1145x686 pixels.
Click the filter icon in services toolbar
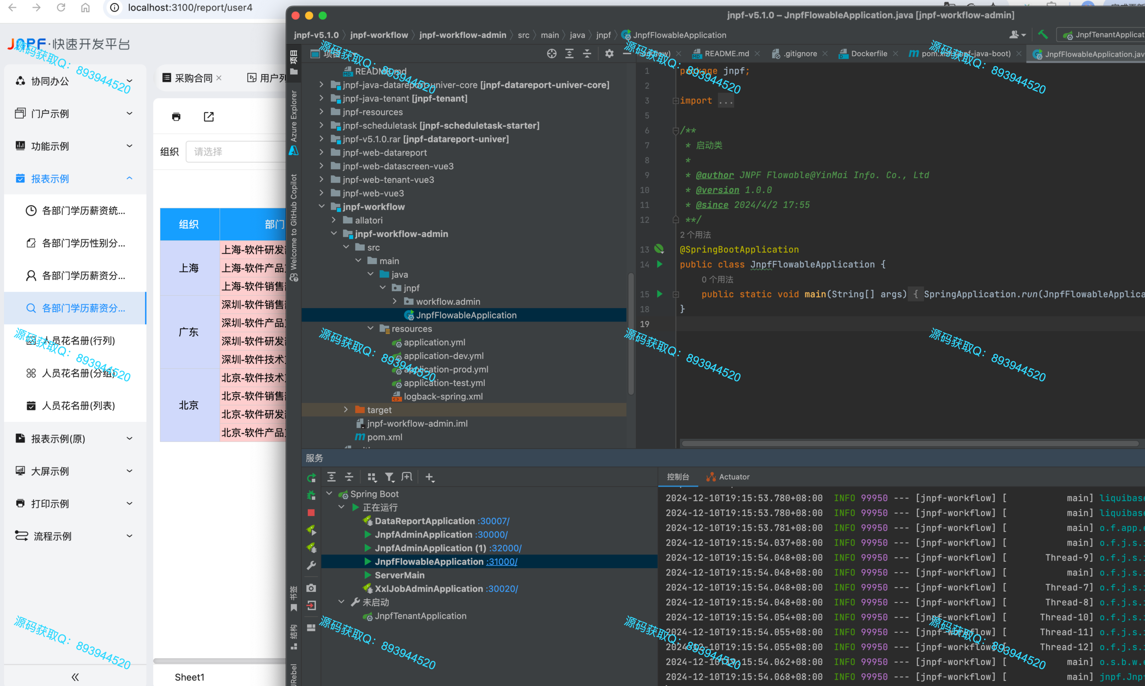[x=389, y=477]
